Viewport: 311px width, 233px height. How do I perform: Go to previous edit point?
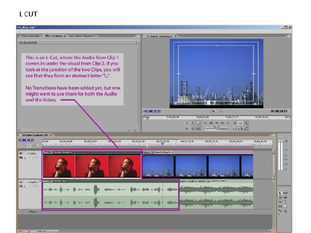[x=205, y=123]
